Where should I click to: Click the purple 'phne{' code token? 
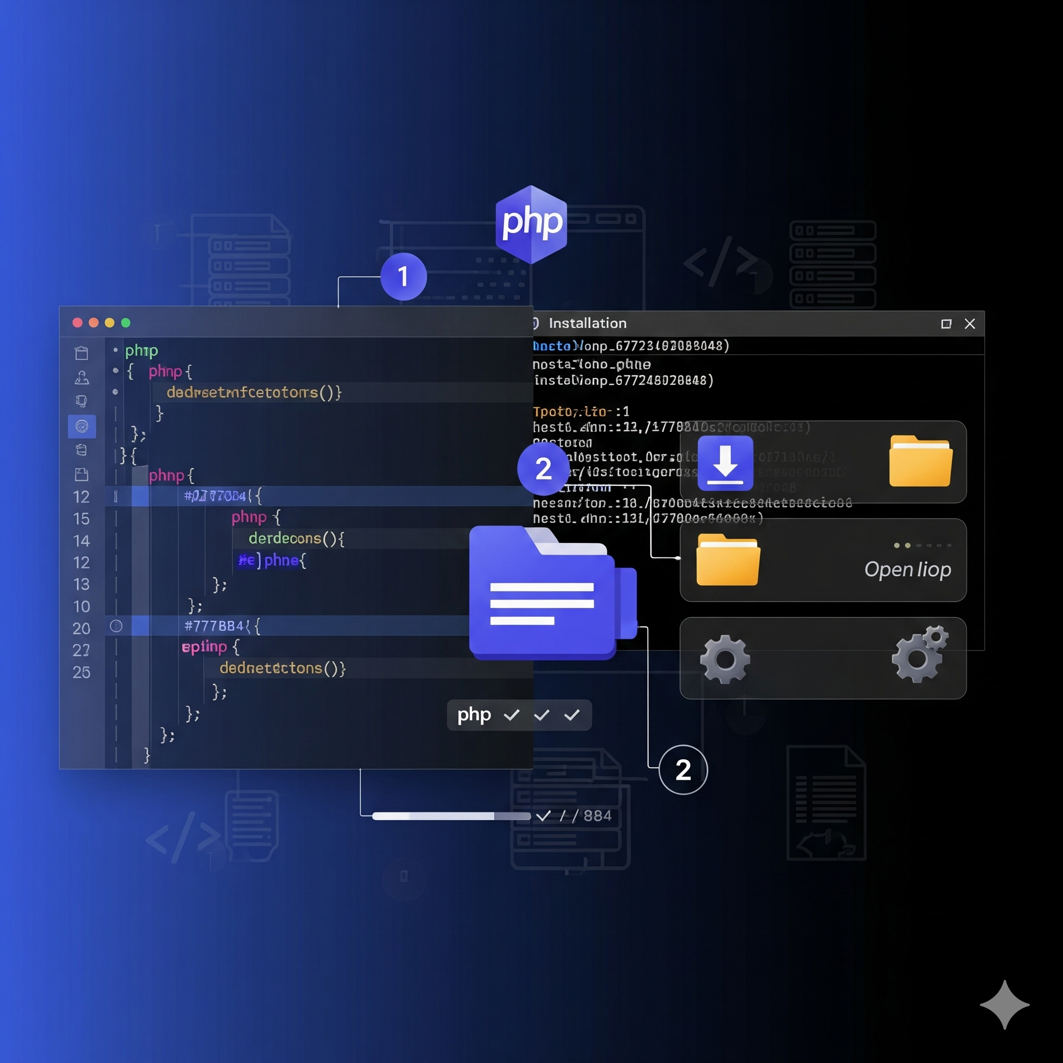coord(284,560)
